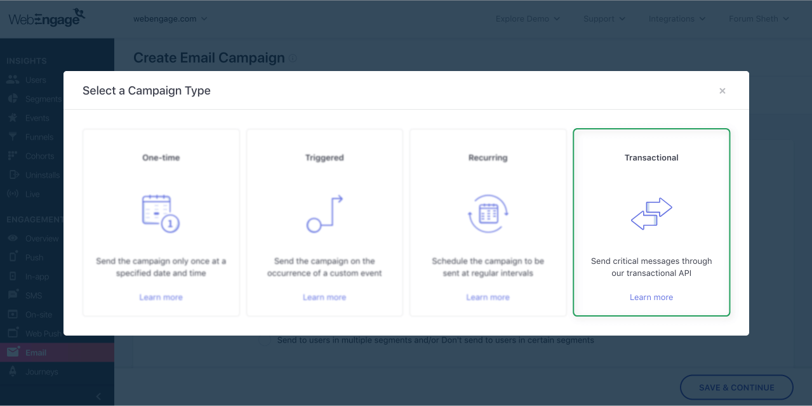Click the WebEngage logo
The width and height of the screenshot is (812, 406).
pos(47,18)
